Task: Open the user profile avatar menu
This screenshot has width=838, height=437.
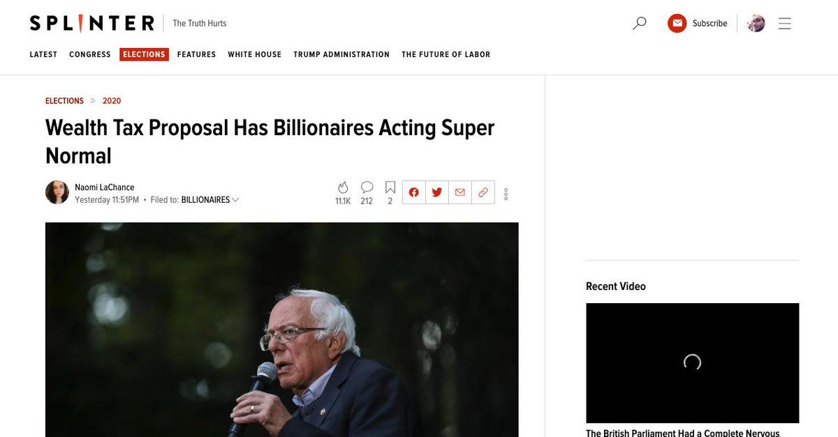Action: click(x=756, y=24)
